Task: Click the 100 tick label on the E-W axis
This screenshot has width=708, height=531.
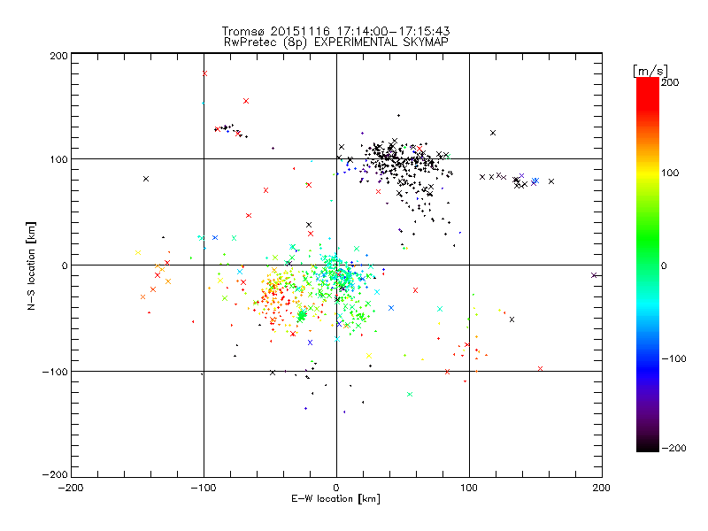Action: click(x=469, y=488)
